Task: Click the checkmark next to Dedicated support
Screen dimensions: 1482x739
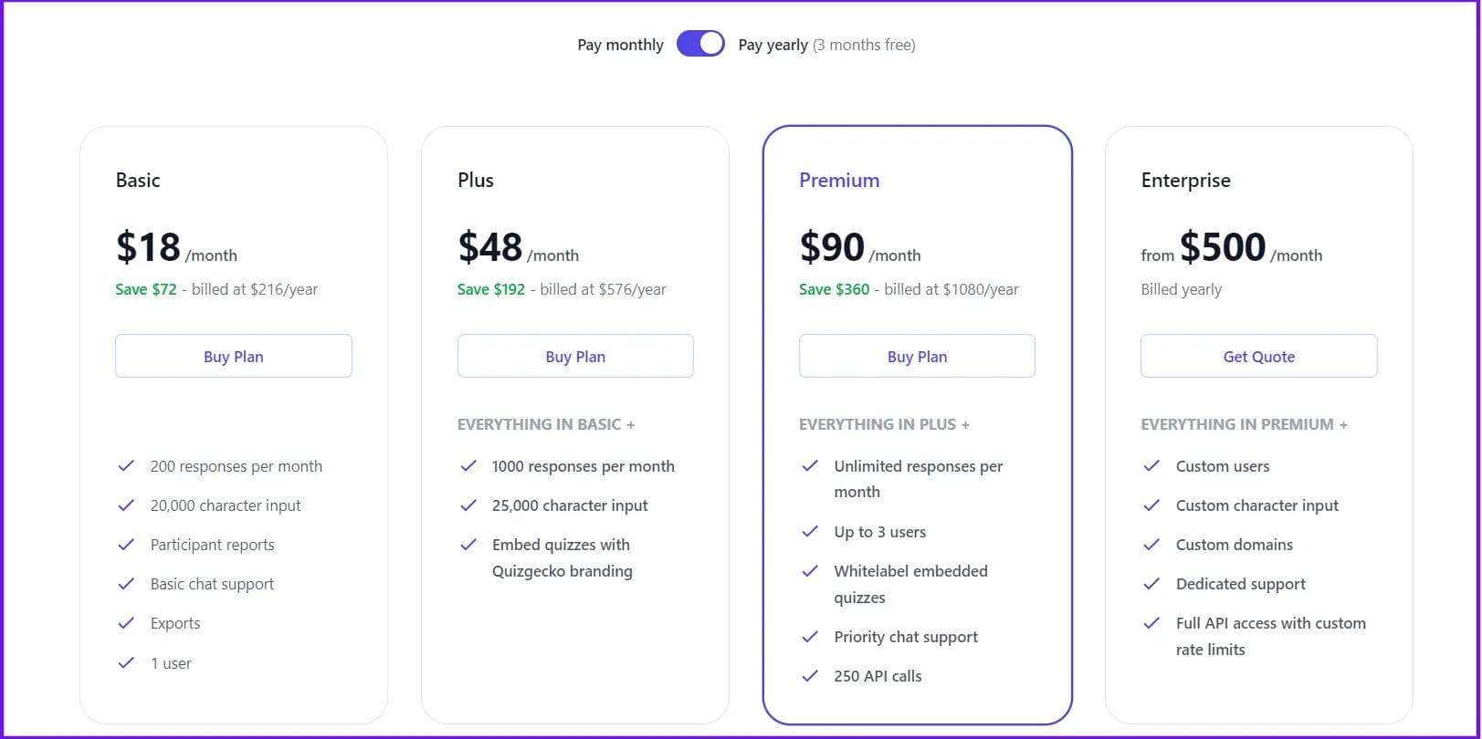Action: [1151, 584]
